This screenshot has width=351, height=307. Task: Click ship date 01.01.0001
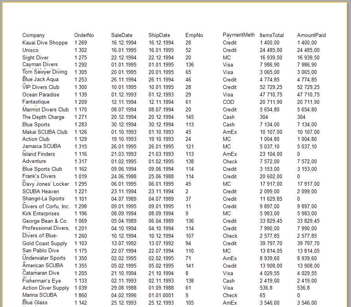161,295
